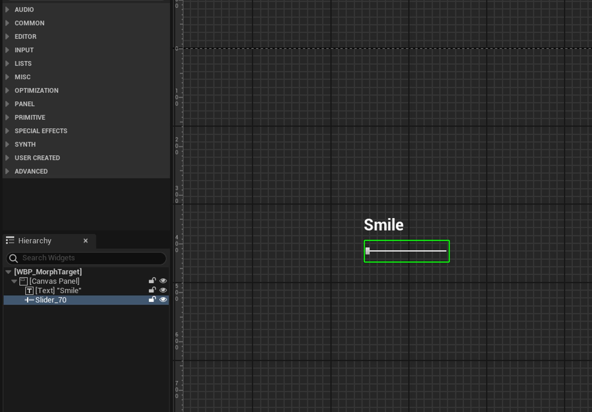
Task: Collapse the Canvas Panel tree node
Action: pos(14,281)
